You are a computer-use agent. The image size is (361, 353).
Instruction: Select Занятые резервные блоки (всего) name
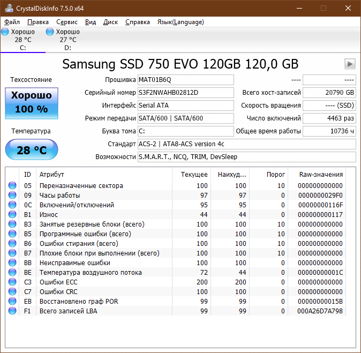click(x=92, y=224)
